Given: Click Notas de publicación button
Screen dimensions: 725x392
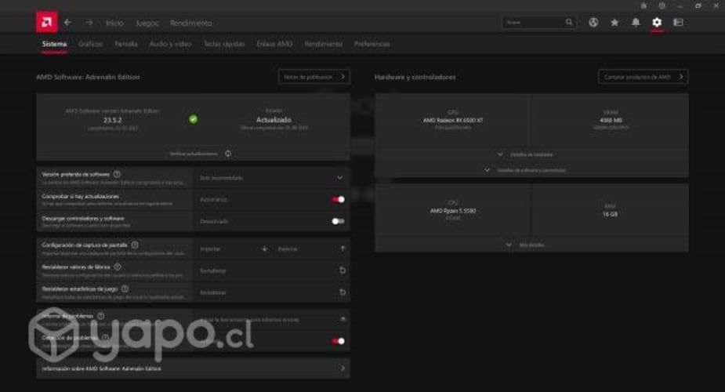Looking at the screenshot, I should 314,77.
